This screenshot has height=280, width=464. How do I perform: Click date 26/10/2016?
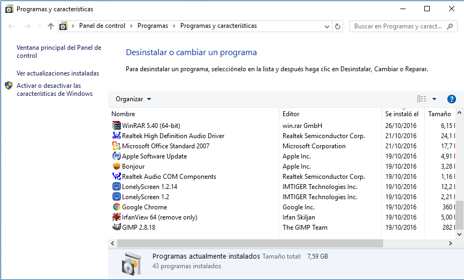401,125
